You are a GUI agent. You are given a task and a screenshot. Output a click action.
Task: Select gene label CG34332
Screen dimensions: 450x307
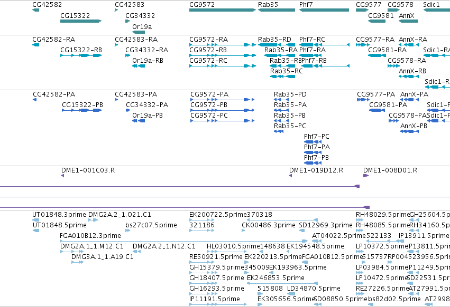click(140, 15)
